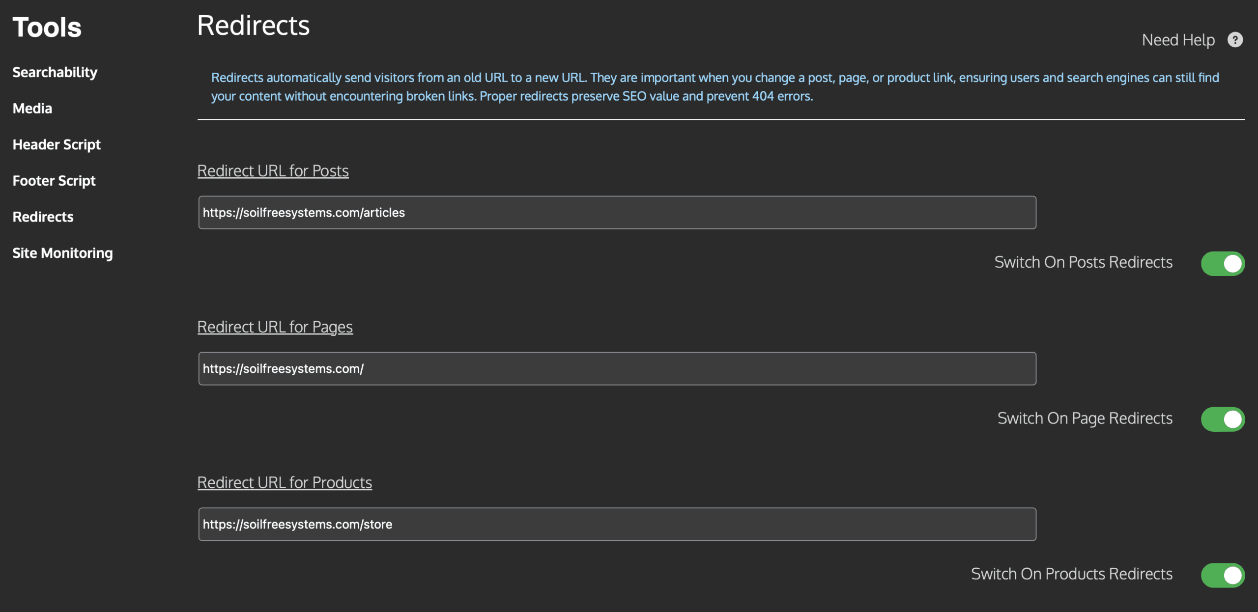Select Redirects in the sidebar
The height and width of the screenshot is (612, 1258).
[x=43, y=216]
